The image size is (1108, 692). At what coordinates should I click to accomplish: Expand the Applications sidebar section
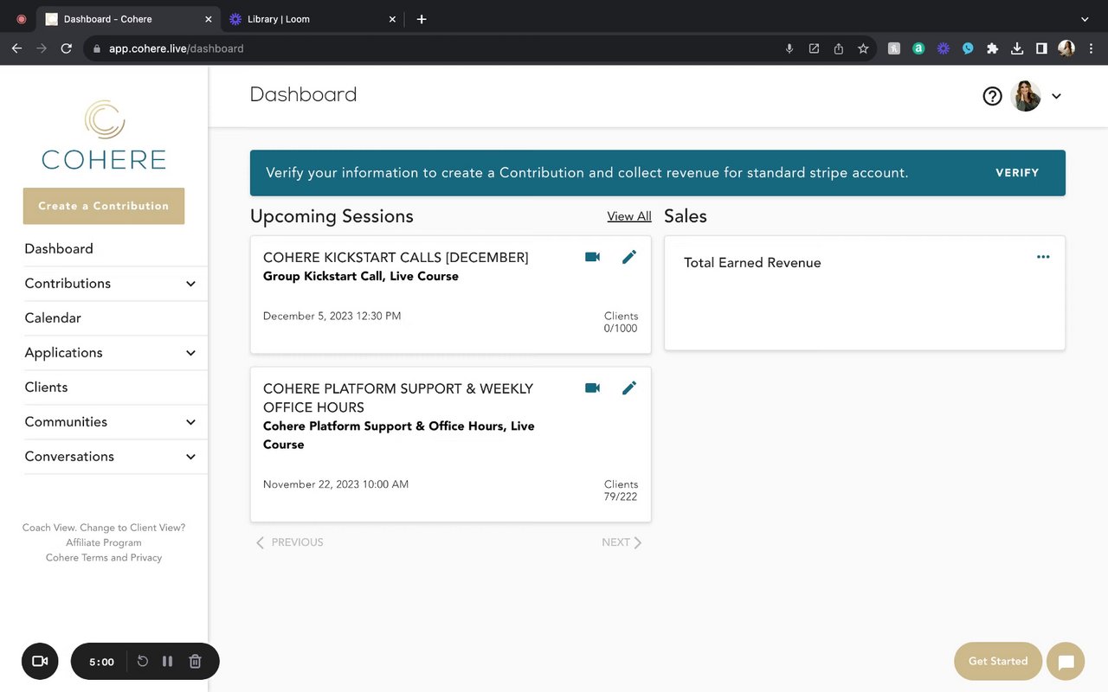point(190,353)
